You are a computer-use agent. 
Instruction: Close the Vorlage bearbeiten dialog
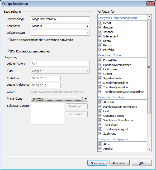coord(150,4)
